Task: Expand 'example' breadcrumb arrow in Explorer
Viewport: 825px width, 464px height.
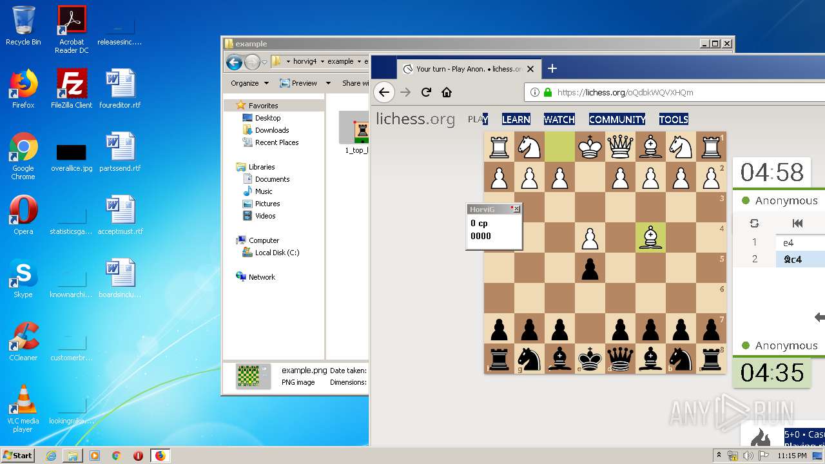Action: coord(358,61)
